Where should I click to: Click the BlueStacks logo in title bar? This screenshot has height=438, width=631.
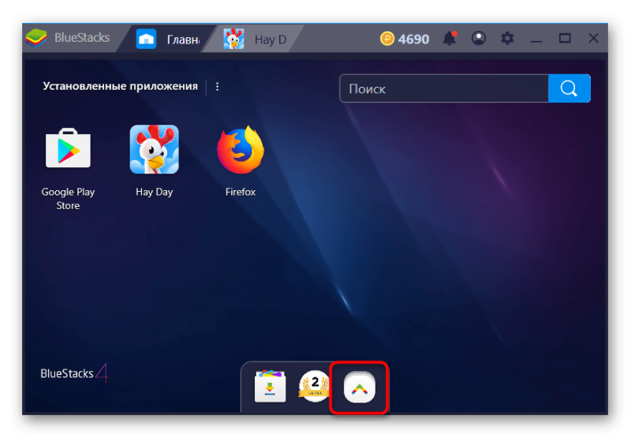click(x=36, y=38)
